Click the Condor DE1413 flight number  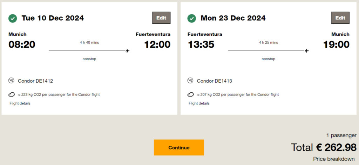click(215, 81)
